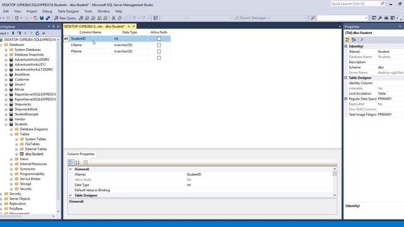Open Activity Monitor icon in Object Explorer
The height and width of the screenshot is (227, 404).
[x=44, y=33]
